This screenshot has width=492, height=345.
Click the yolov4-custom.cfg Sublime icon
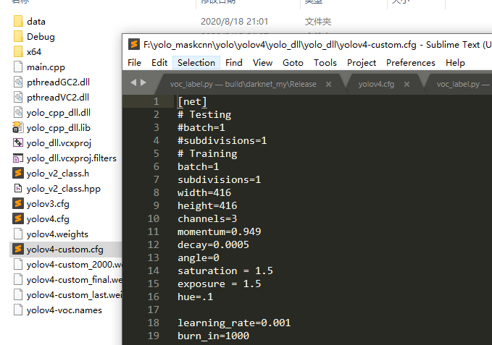coord(18,250)
